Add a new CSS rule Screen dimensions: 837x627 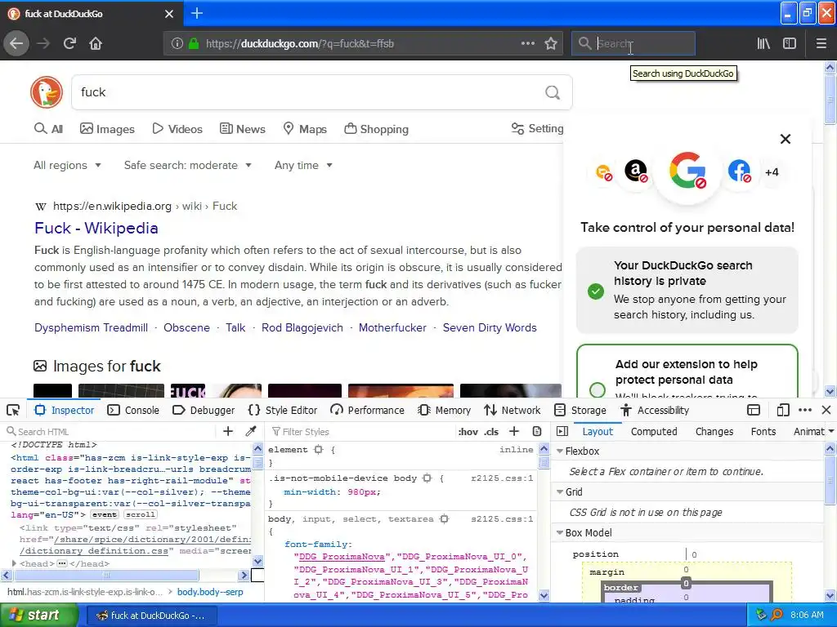[514, 431]
